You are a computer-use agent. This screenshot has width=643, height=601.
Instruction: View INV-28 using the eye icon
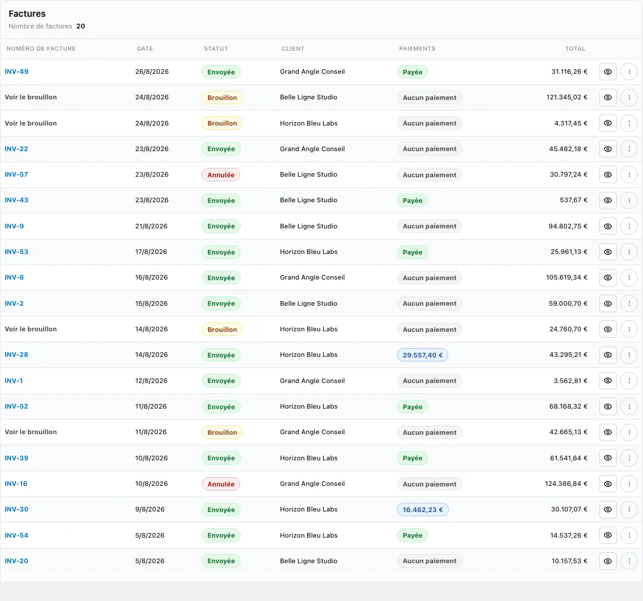(x=608, y=355)
